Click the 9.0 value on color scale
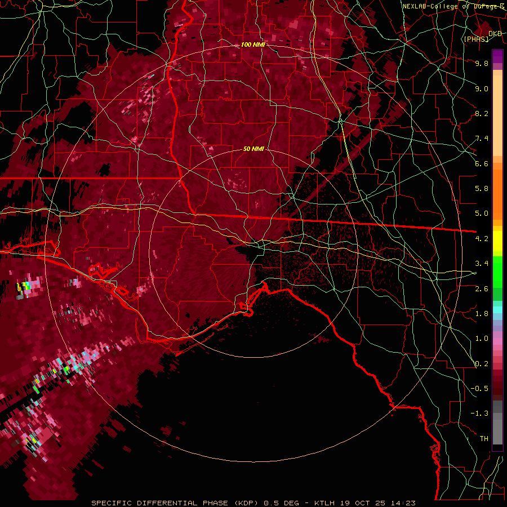 click(482, 88)
